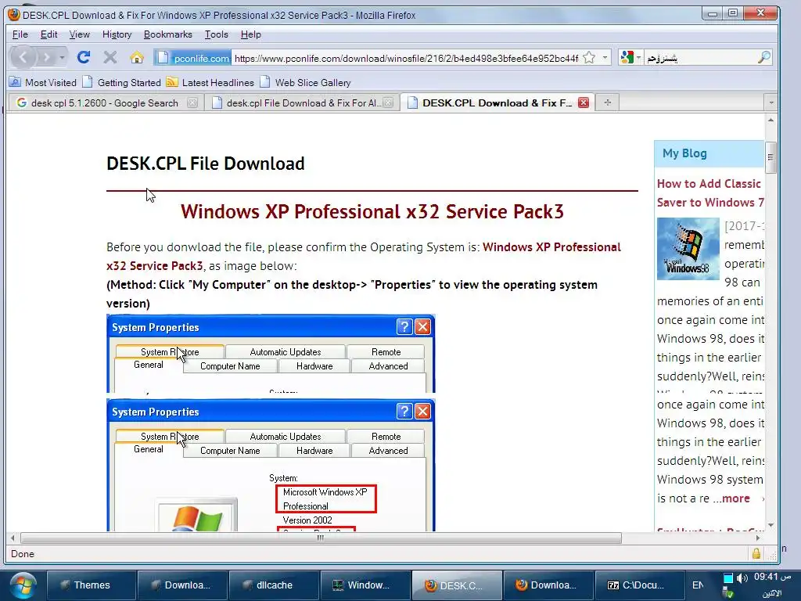Click the Windows XP Professional x32 Service Pack3 heading

click(x=372, y=211)
